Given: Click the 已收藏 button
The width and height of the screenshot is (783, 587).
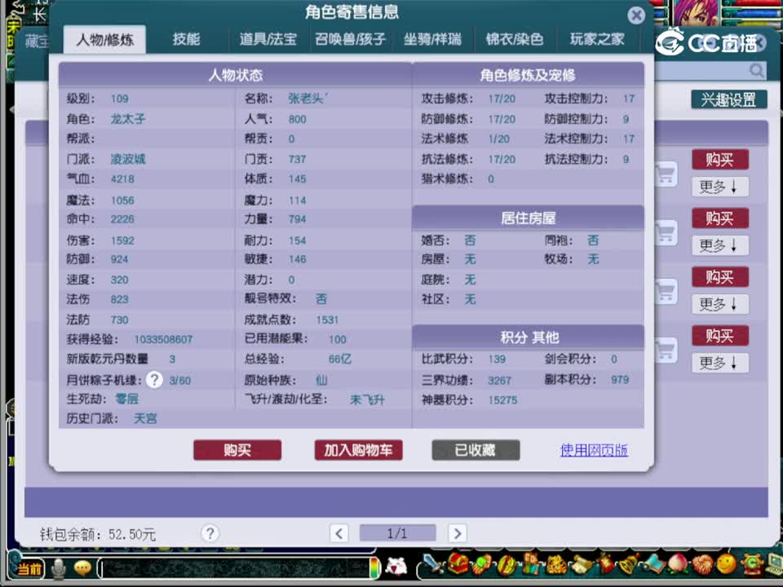Looking at the screenshot, I should (476, 450).
